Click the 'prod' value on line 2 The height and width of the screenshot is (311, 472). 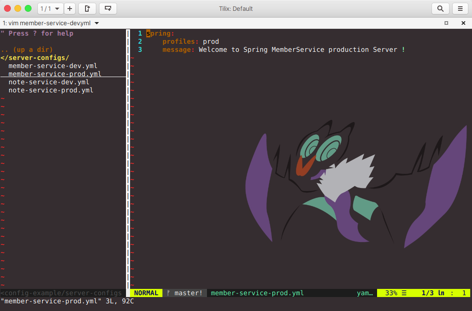coord(211,41)
